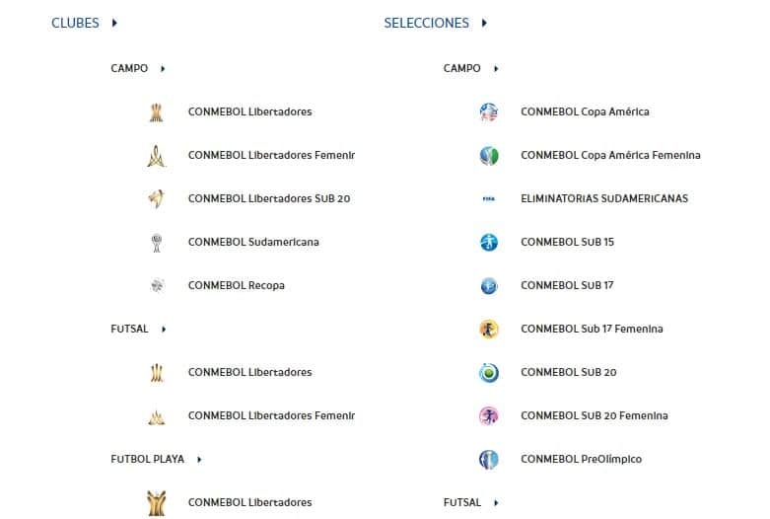
Task: Click the CONMEBOL PreOlímpico logo icon
Action: tap(489, 460)
